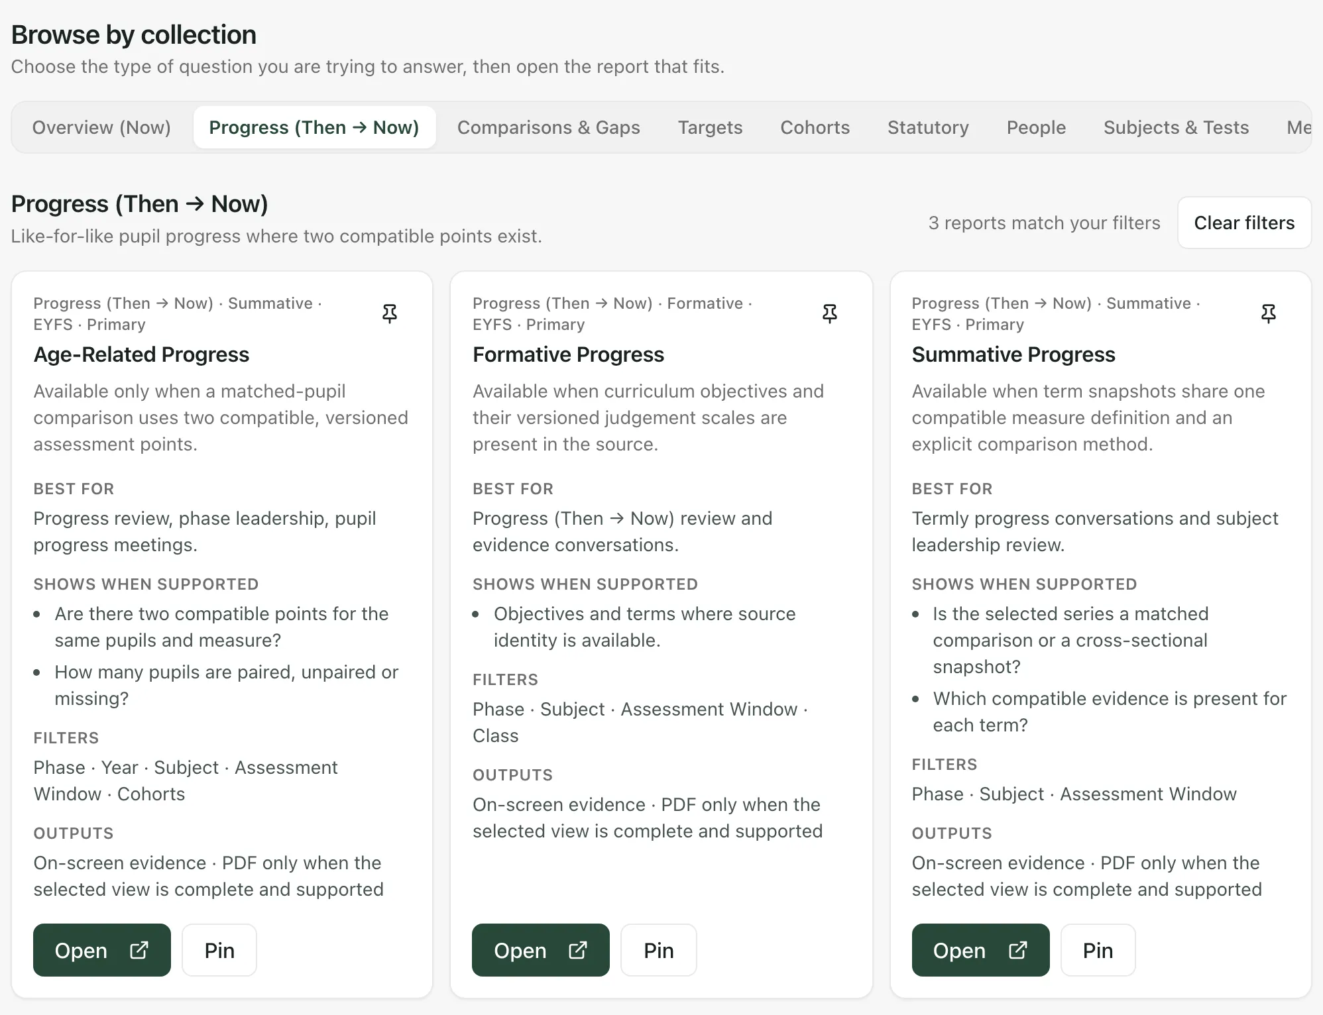Click 'Like-for-like pupil progress' subtitle text
The width and height of the screenshot is (1323, 1015).
coord(276,236)
